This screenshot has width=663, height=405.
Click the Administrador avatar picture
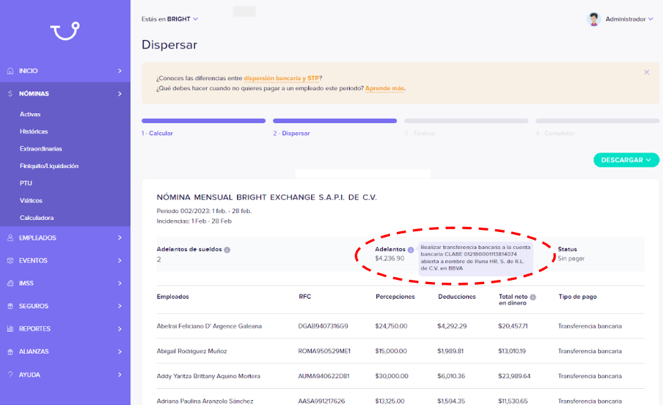pyautogui.click(x=593, y=19)
